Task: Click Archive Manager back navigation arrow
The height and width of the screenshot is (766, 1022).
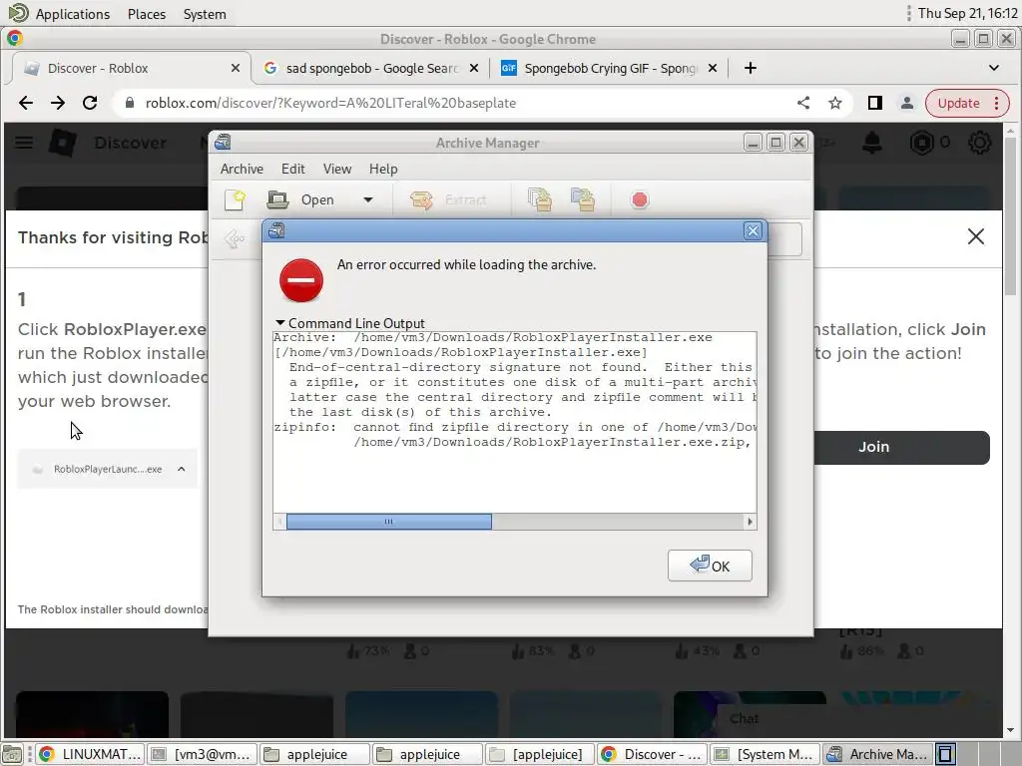Action: coord(234,239)
